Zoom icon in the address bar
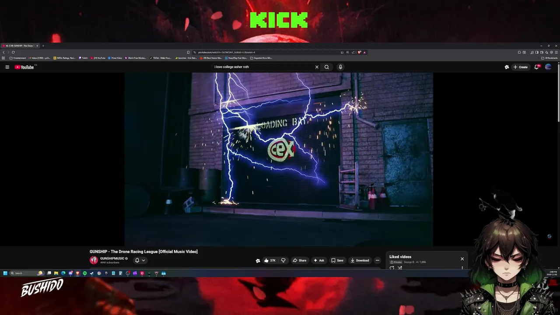Image resolution: width=560 pixels, height=315 pixels. (348, 52)
